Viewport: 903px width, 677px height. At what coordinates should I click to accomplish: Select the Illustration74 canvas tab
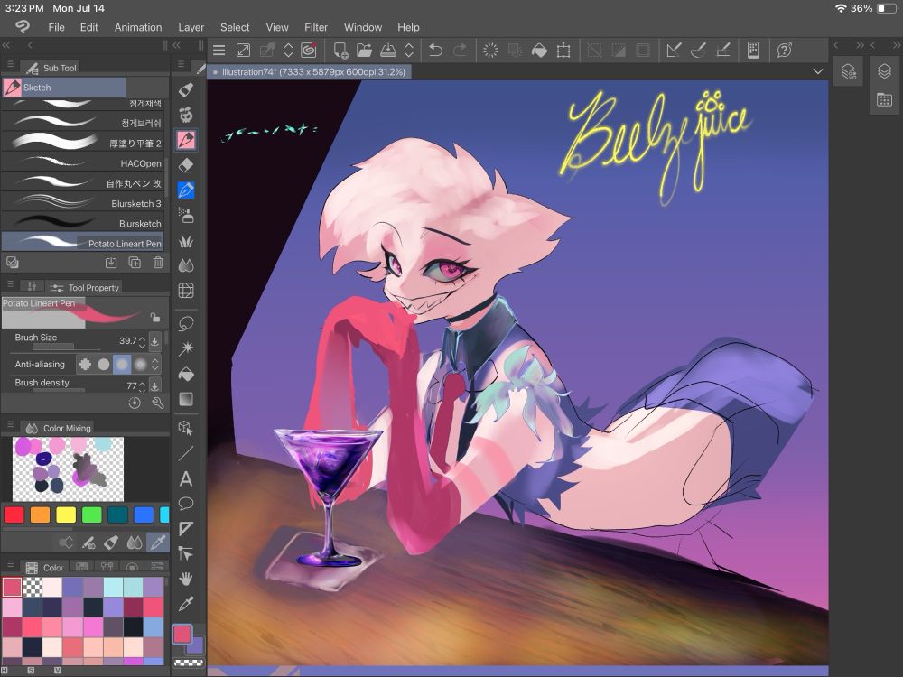coord(309,72)
